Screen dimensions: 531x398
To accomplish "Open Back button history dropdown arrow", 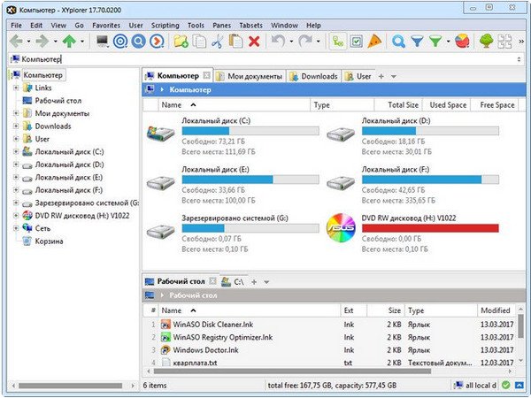I will point(28,42).
